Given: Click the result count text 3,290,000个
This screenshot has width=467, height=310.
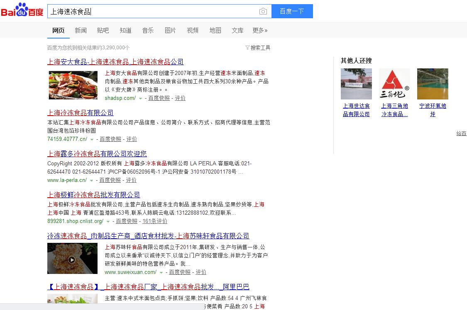Looking at the screenshot, I should (x=116, y=48).
